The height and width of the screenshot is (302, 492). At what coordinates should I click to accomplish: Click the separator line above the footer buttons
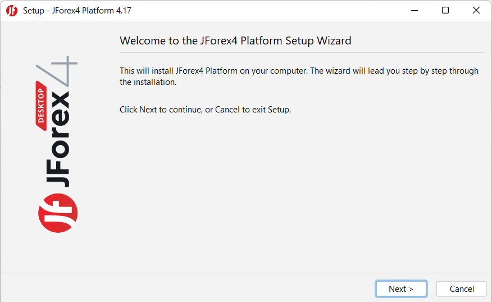click(x=246, y=273)
